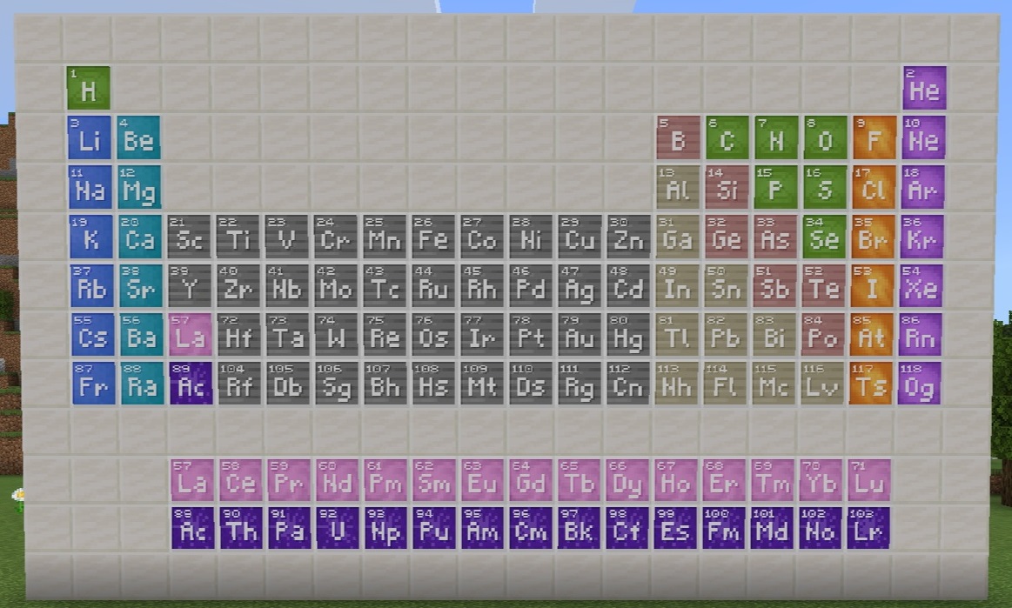The width and height of the screenshot is (1012, 608).
Task: Select the Lutetium (Lu) block numbered 71
Action: click(x=869, y=480)
